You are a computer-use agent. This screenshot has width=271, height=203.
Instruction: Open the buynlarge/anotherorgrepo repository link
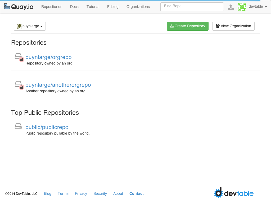click(58, 85)
